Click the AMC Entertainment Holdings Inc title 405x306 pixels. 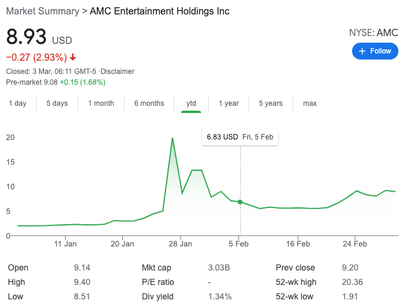[159, 11]
